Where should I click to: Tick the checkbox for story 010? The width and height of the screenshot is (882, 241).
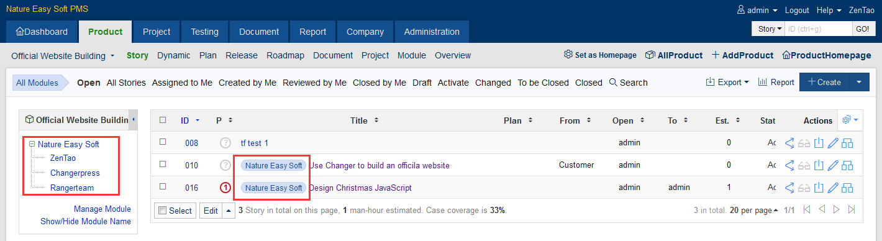click(163, 164)
